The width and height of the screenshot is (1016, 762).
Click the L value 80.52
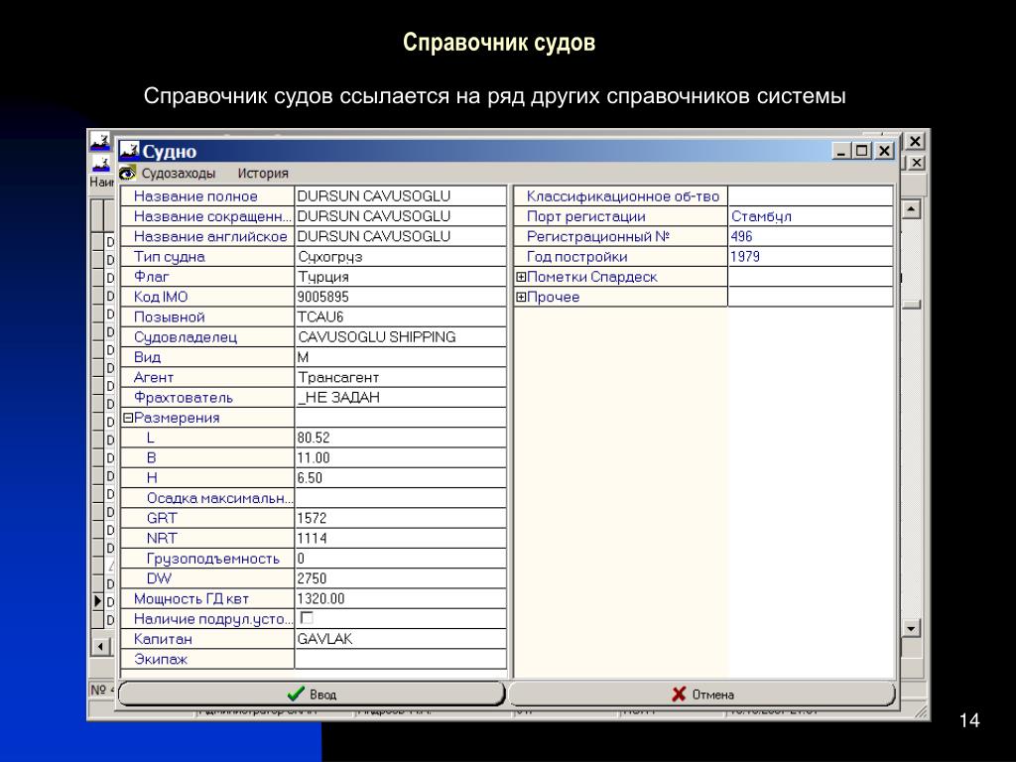pyautogui.click(x=401, y=438)
